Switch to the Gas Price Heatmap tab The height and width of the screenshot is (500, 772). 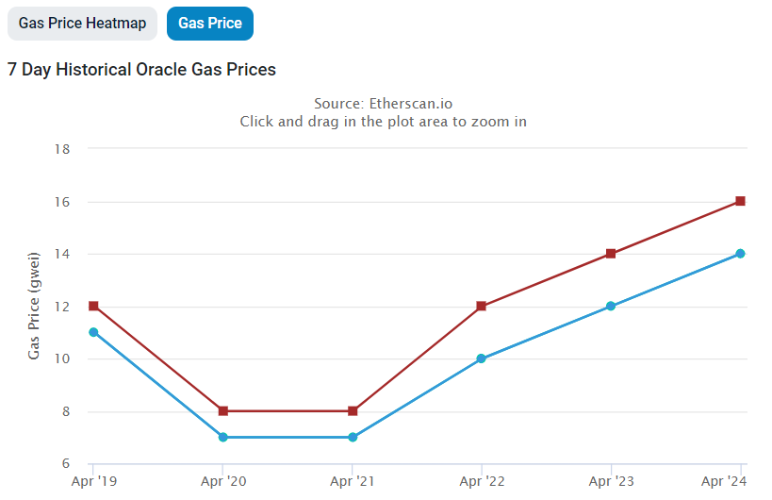coord(82,24)
